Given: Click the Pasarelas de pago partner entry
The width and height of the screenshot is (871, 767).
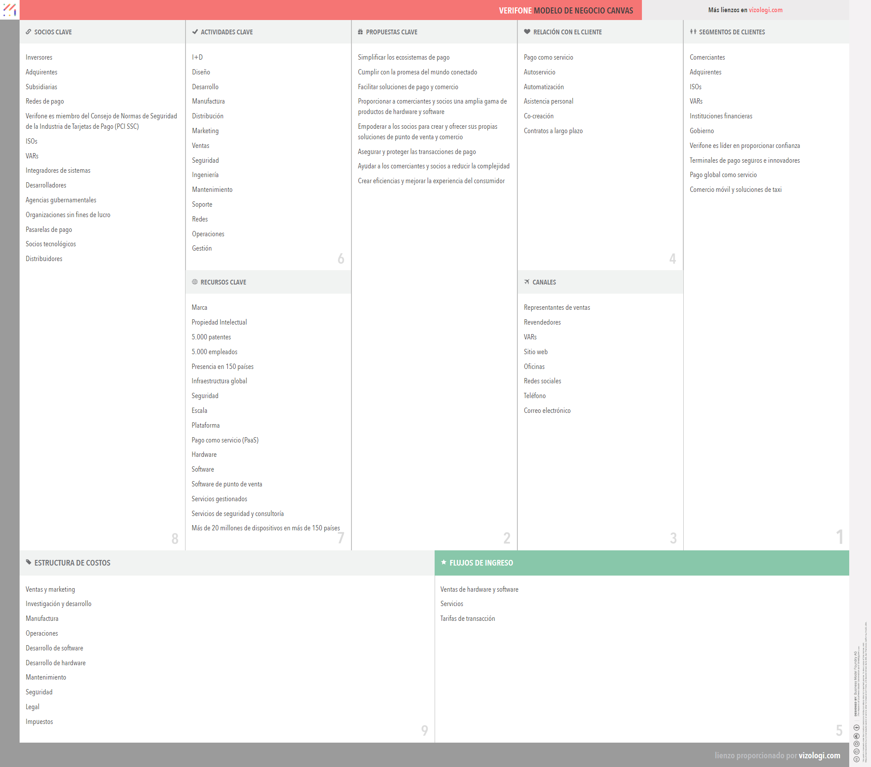Looking at the screenshot, I should pyautogui.click(x=49, y=229).
